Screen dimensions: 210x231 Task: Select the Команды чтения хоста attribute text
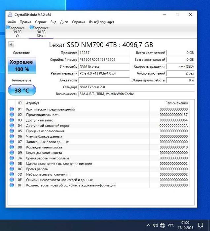(x=44, y=147)
